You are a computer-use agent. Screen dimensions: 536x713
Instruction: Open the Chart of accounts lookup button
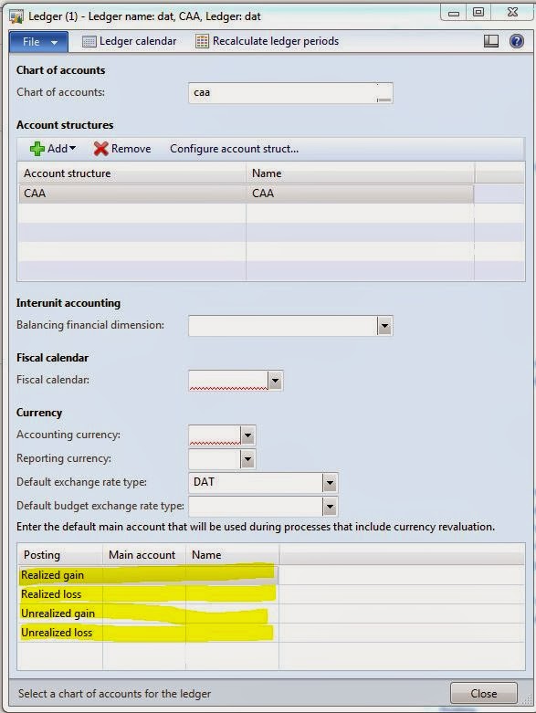[x=384, y=93]
